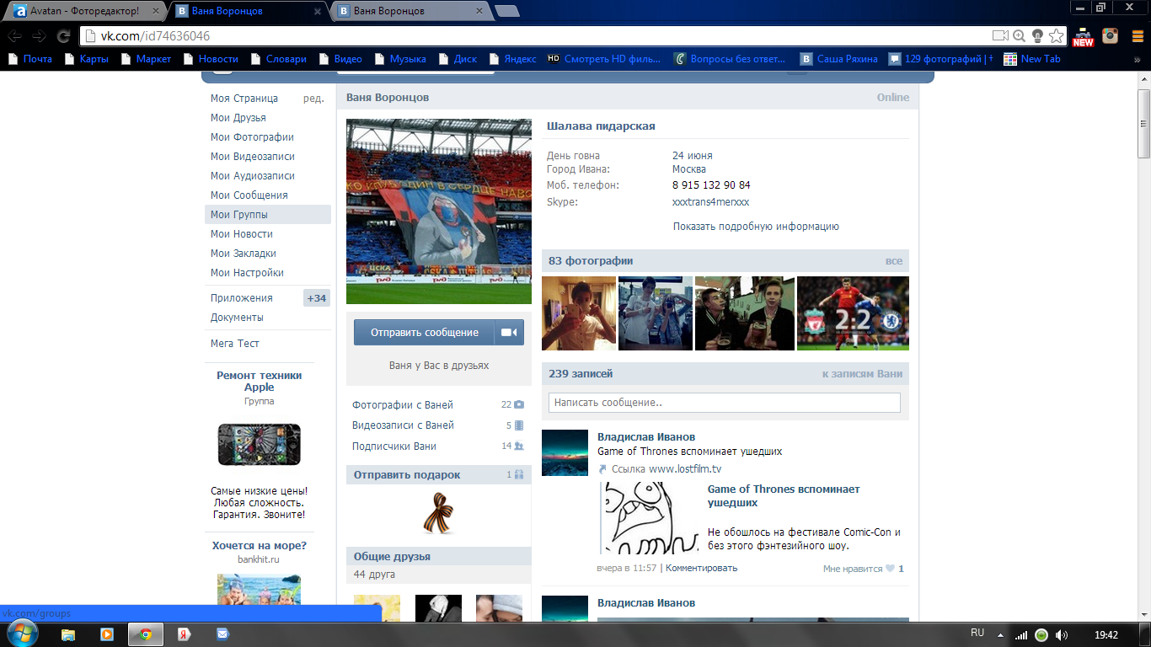Click the zoom magnifier in address bar

[x=1020, y=36]
